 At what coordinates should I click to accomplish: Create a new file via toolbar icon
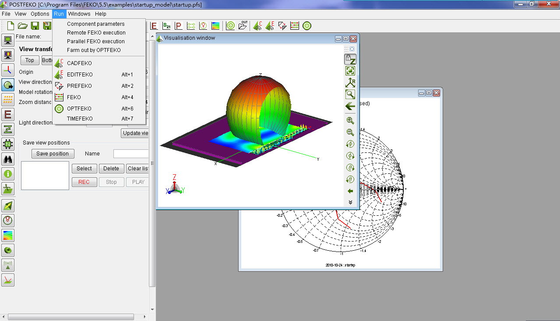coord(11,26)
